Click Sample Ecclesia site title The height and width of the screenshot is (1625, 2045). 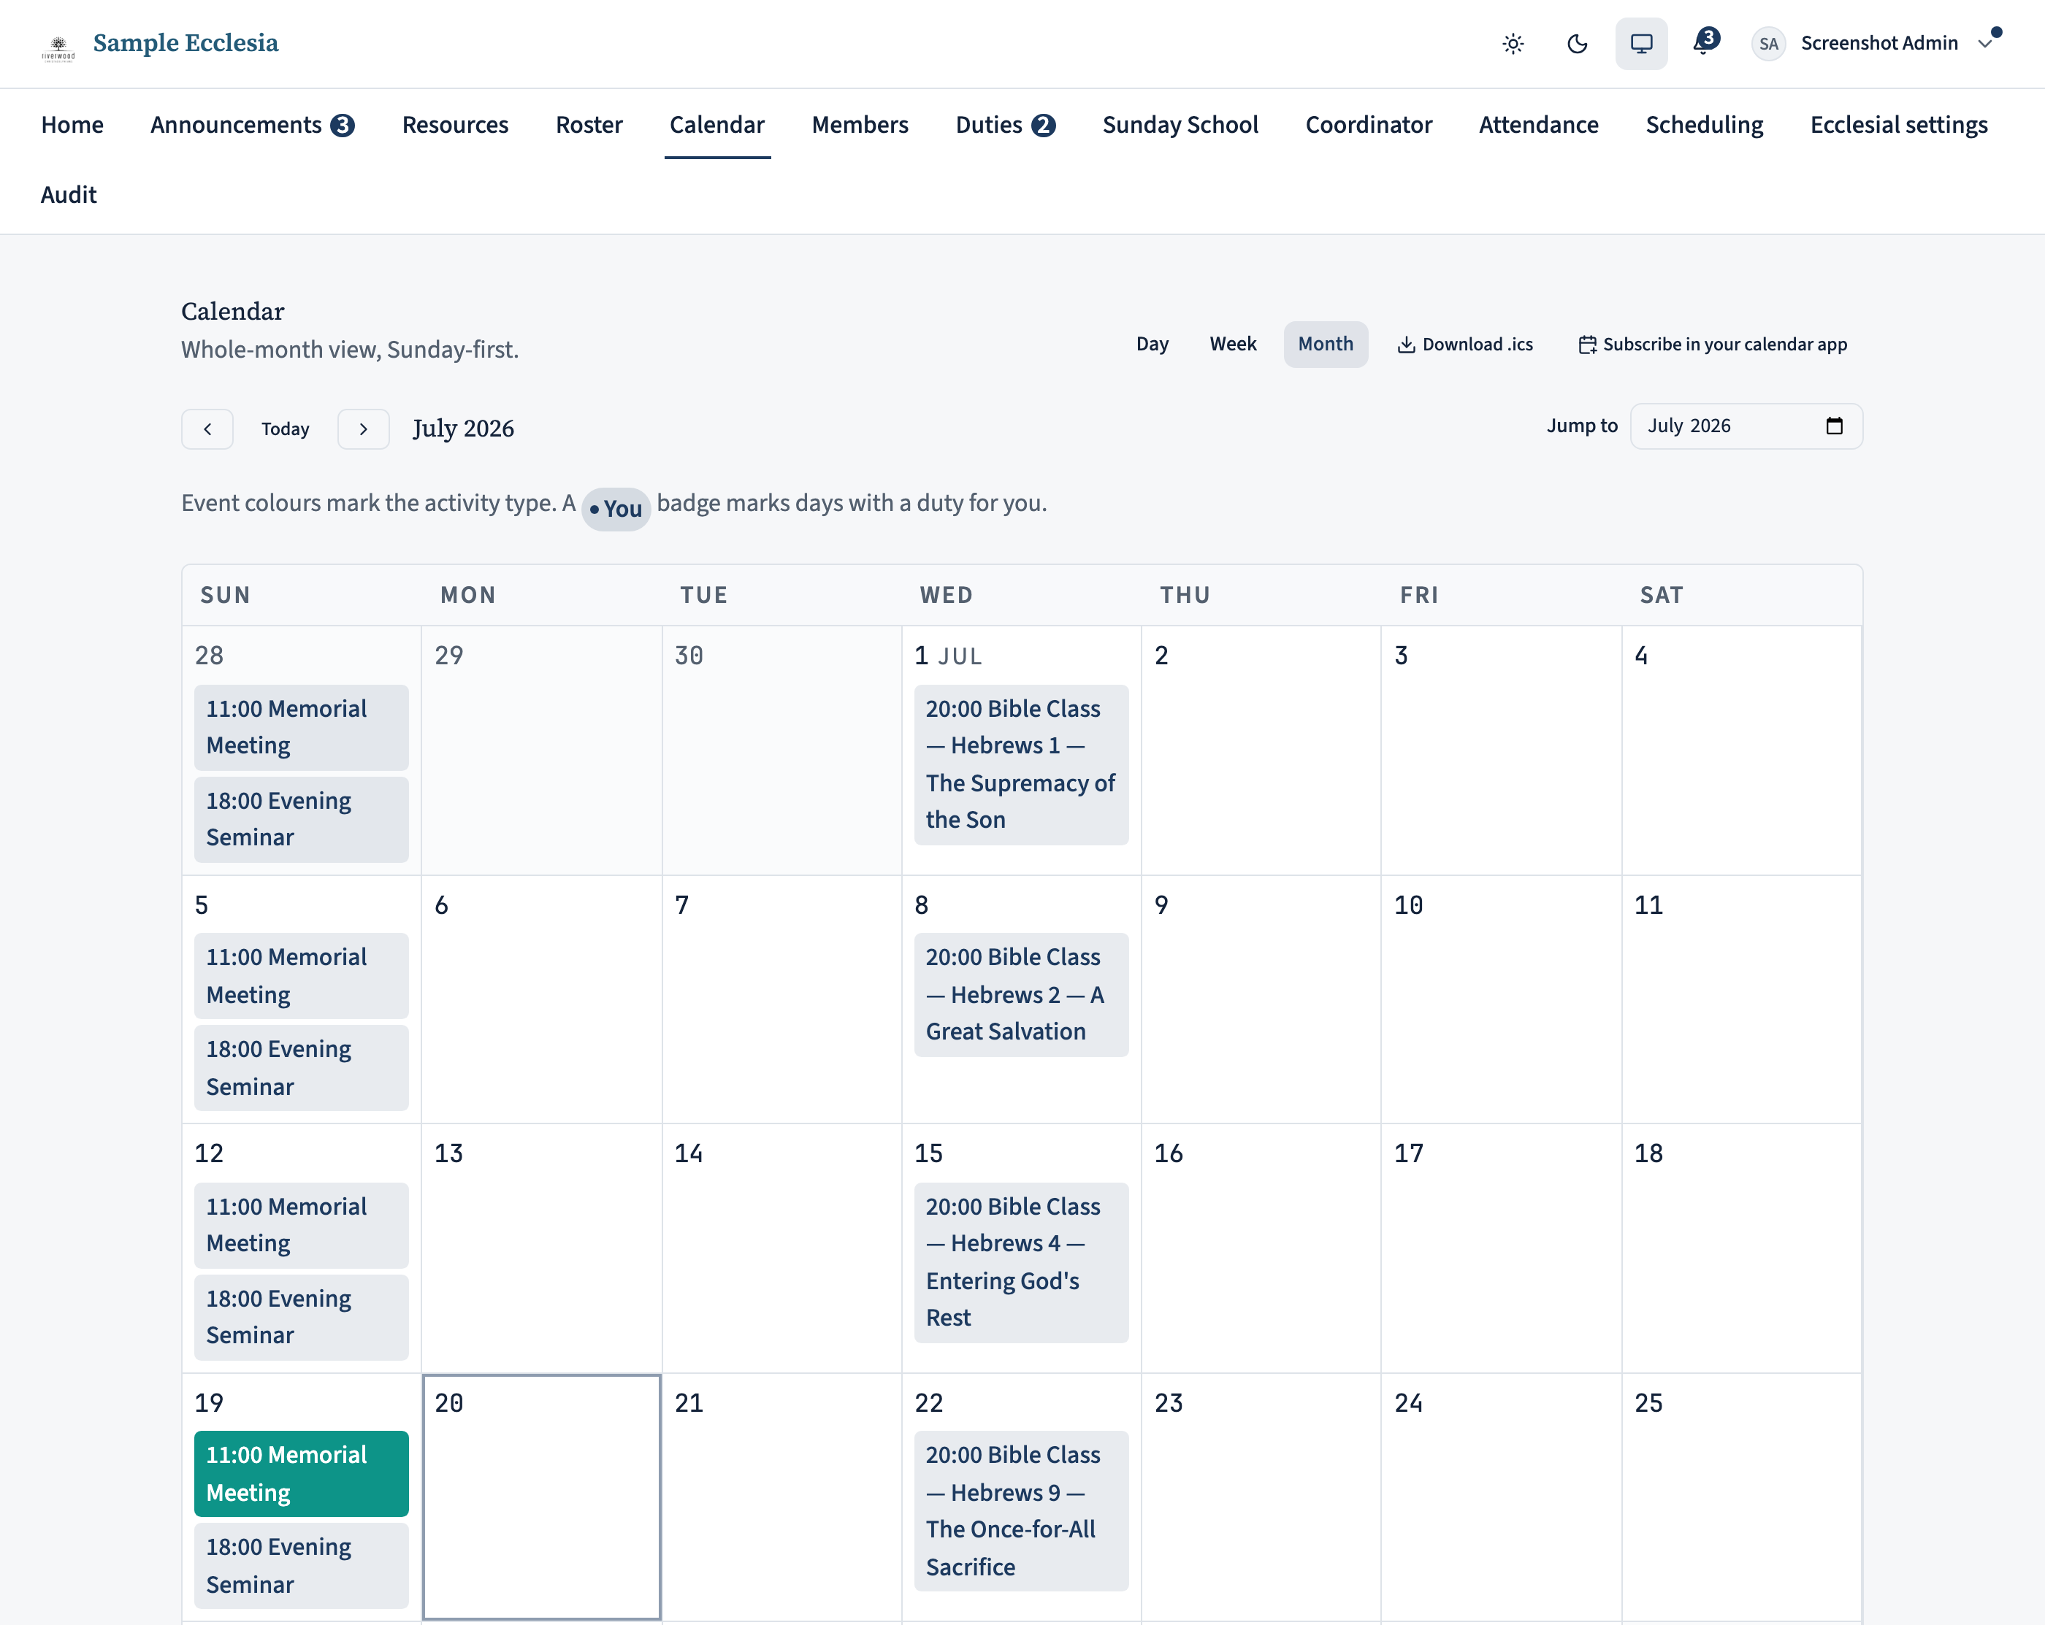pos(186,44)
